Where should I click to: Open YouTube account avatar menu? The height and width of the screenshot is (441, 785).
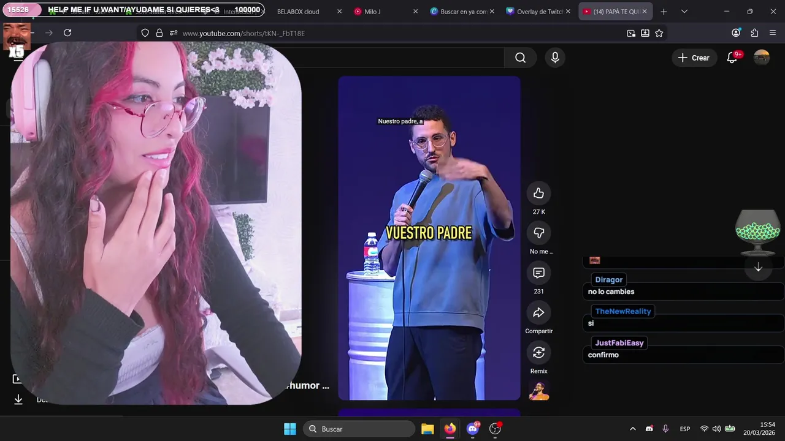click(762, 58)
